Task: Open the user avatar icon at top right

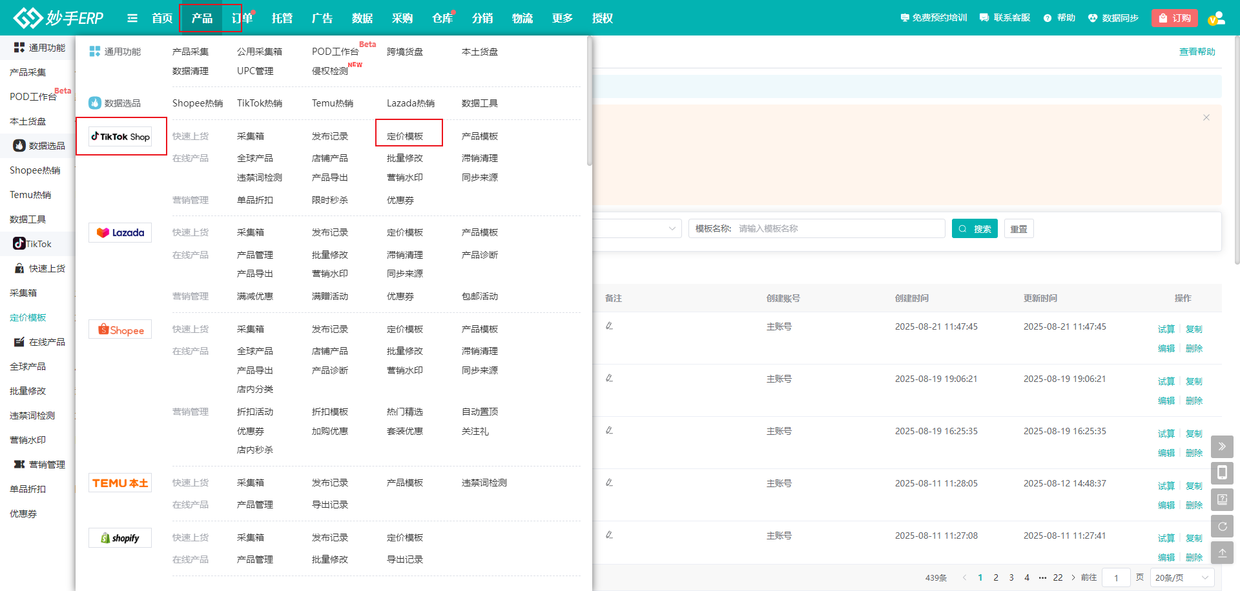Action: 1217,18
